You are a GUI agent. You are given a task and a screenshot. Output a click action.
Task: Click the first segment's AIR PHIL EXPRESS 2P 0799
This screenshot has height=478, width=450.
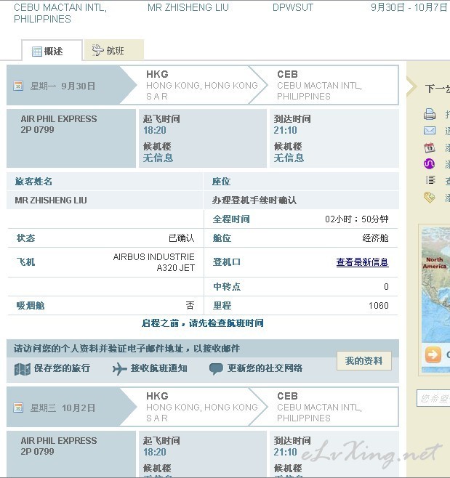59,124
